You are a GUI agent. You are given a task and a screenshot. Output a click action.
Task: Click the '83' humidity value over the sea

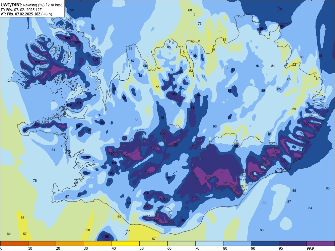(264, 203)
